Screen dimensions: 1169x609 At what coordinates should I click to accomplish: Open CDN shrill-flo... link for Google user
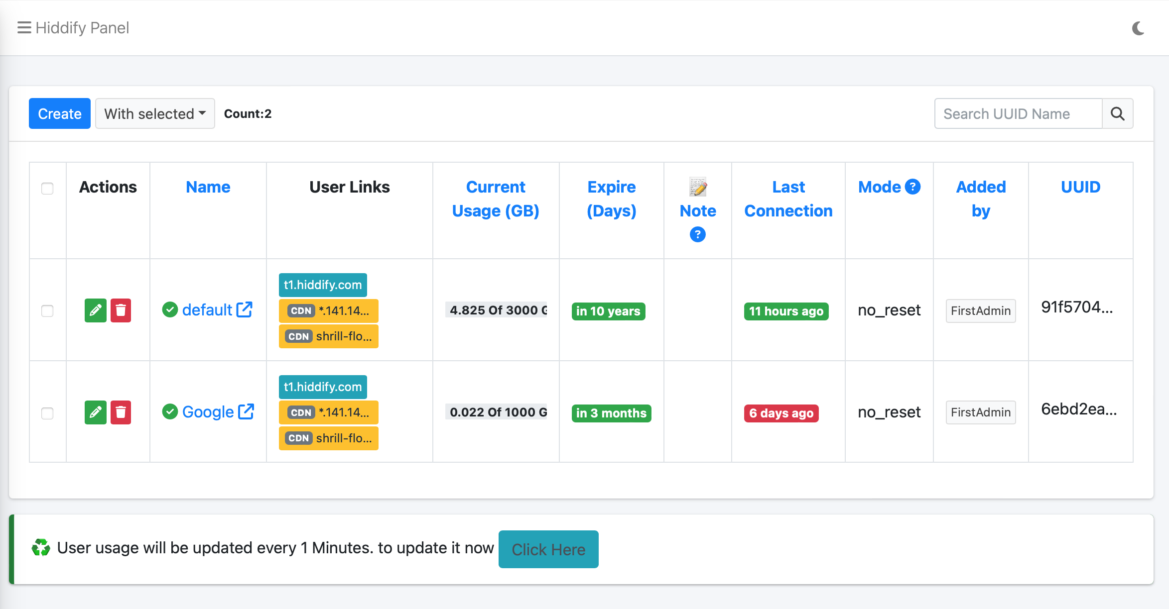coord(329,438)
